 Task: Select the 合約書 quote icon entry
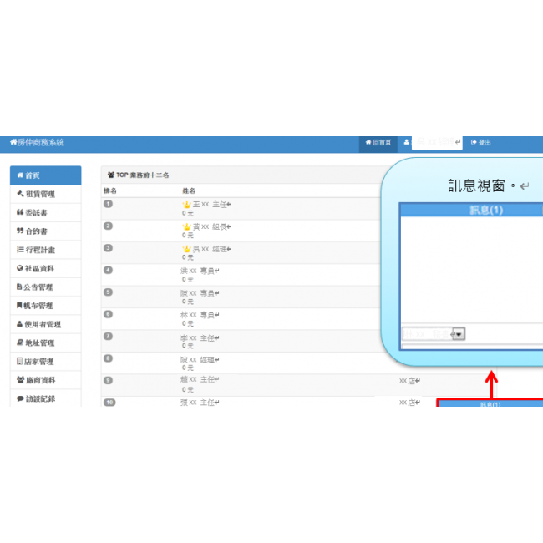click(45, 231)
